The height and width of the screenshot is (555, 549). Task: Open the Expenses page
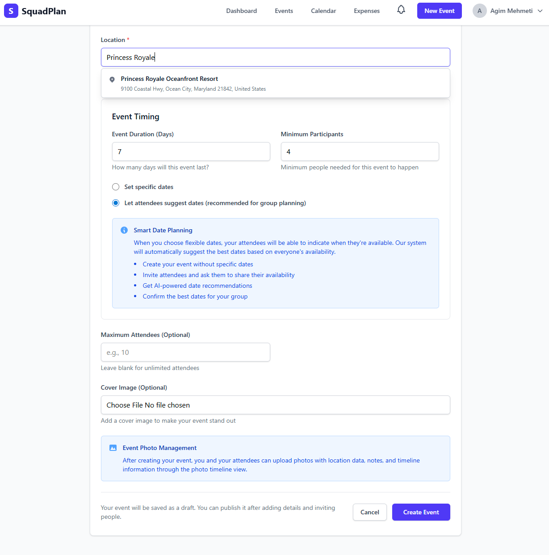point(366,11)
